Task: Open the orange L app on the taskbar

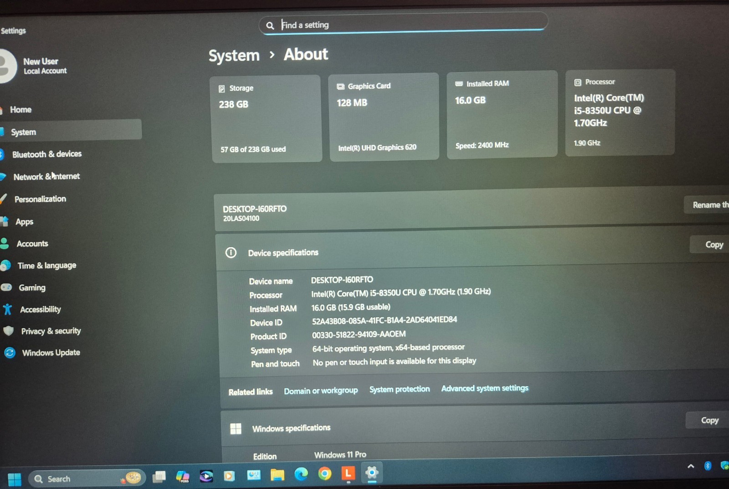Action: [x=348, y=474]
